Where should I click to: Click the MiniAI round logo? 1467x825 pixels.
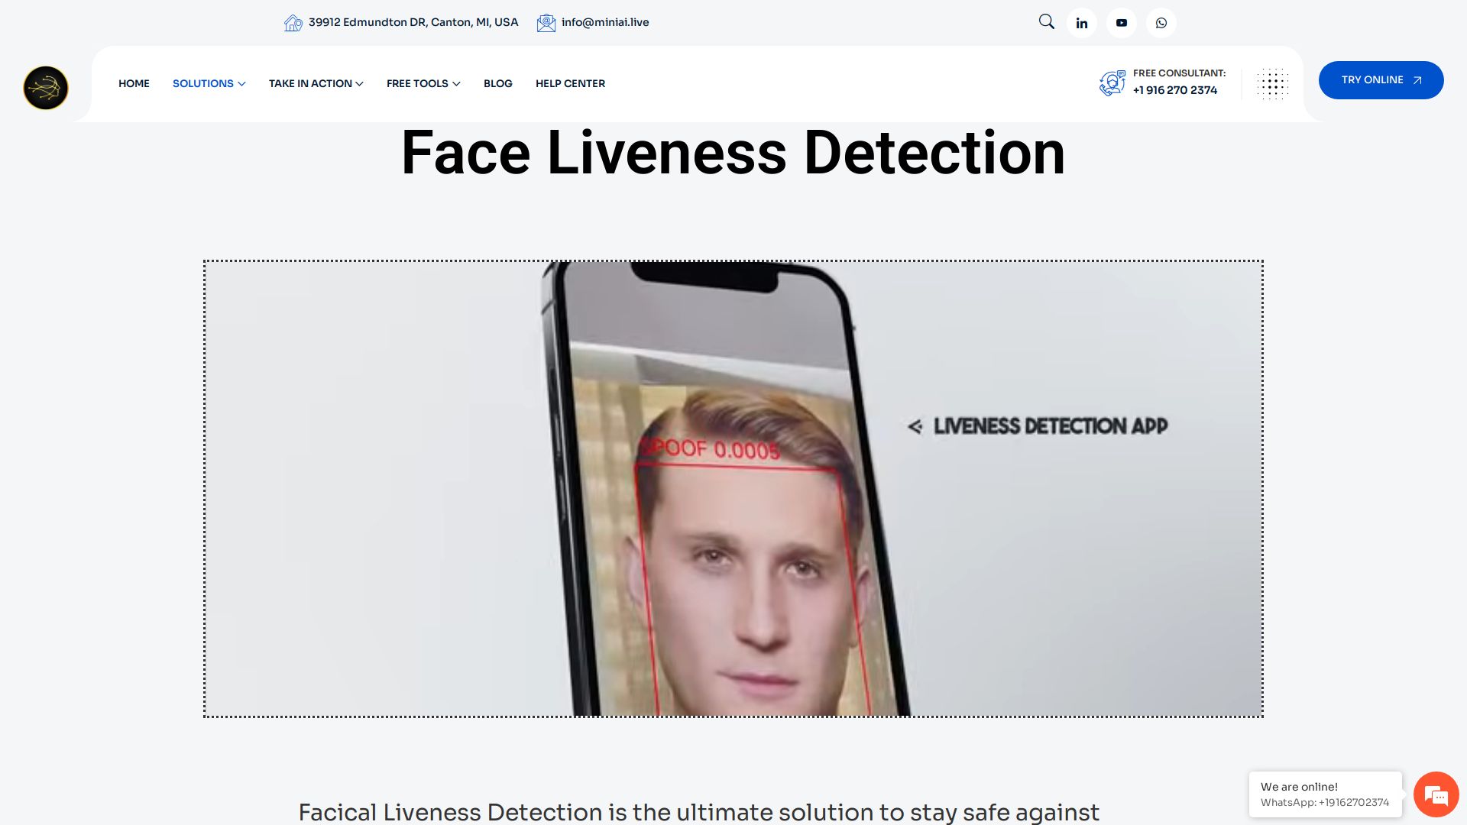point(46,88)
